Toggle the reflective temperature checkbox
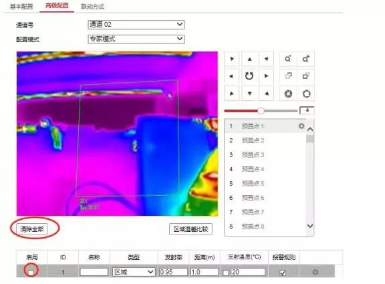 [x=226, y=273]
